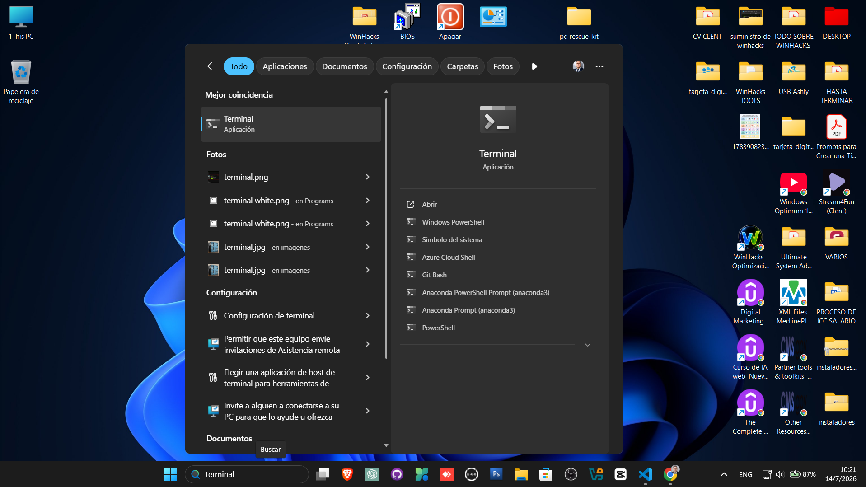Expand Asistencia remota invitaciones result chevron
866x487 pixels.
coord(368,344)
